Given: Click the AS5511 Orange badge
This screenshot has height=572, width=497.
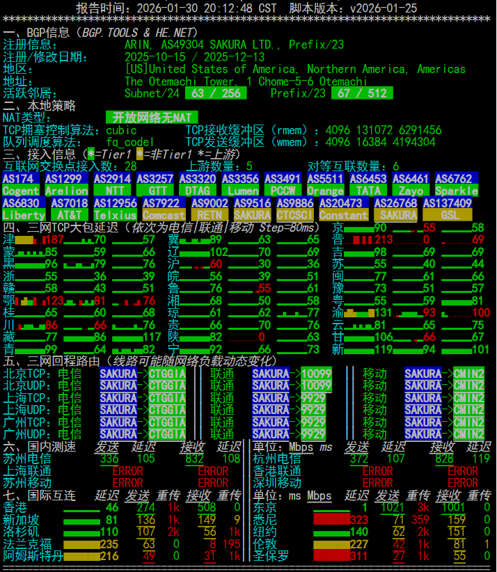Looking at the screenshot, I should click(325, 184).
